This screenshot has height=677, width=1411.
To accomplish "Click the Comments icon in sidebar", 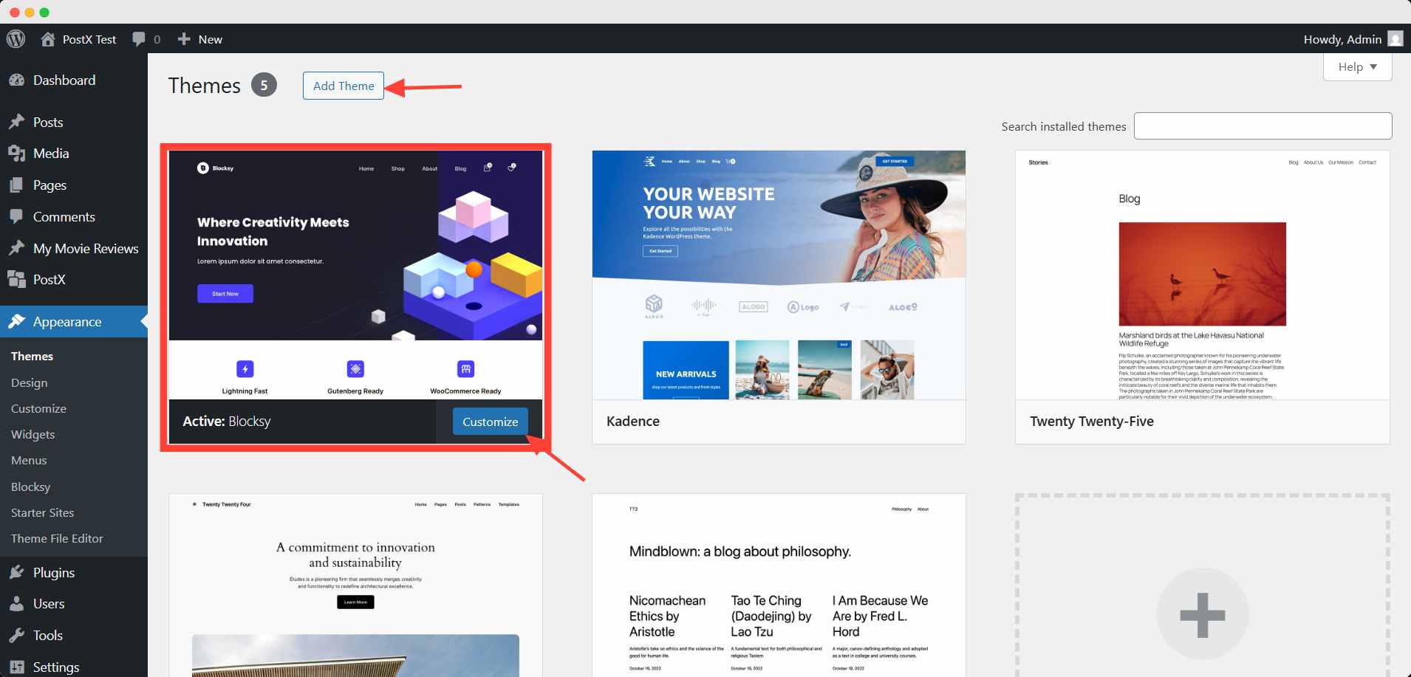I will (17, 217).
